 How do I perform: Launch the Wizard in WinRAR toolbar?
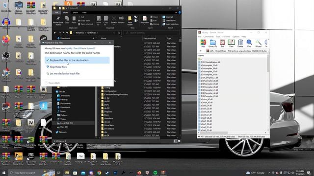[259, 44]
